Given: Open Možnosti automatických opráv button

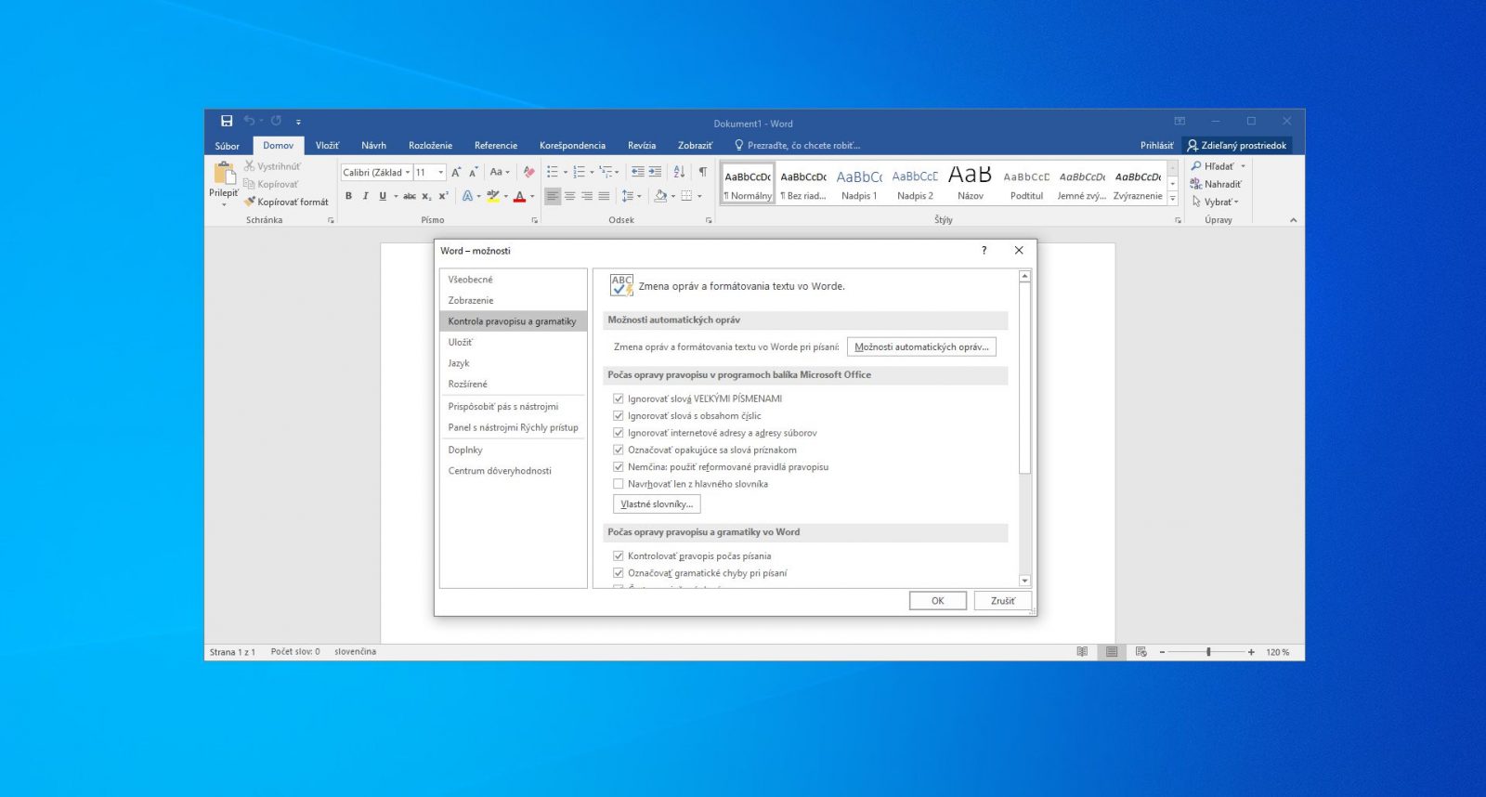Looking at the screenshot, I should coord(921,347).
